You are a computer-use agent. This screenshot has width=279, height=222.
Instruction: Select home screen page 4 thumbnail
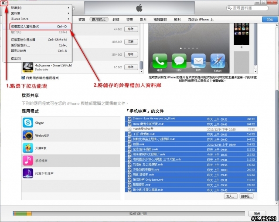tap(242, 34)
